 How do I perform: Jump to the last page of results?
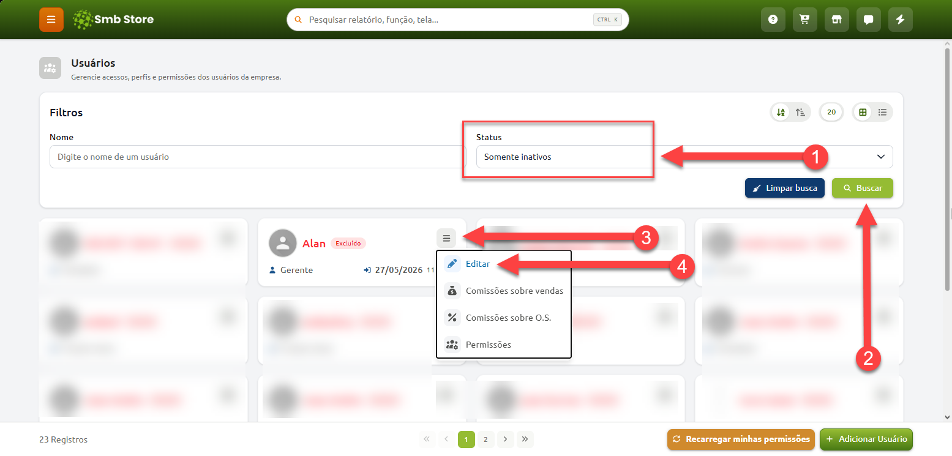tap(525, 439)
